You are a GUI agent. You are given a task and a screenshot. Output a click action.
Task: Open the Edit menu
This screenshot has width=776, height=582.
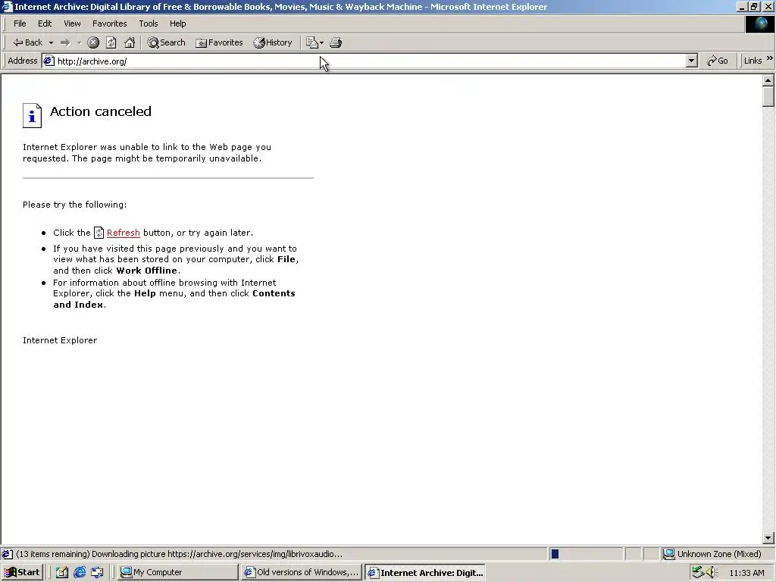pyautogui.click(x=45, y=23)
